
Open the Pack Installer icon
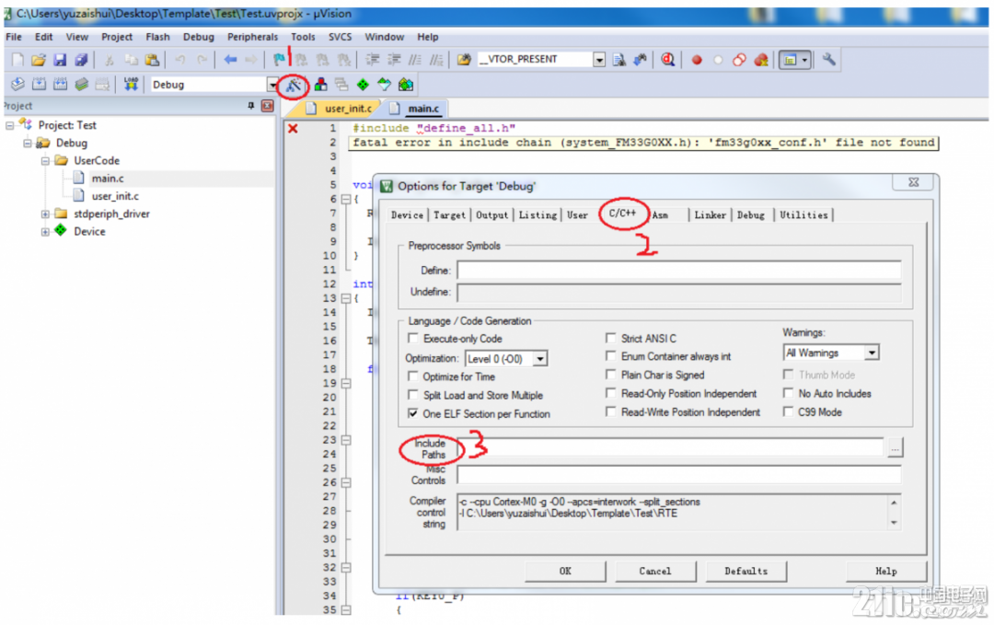point(406,85)
